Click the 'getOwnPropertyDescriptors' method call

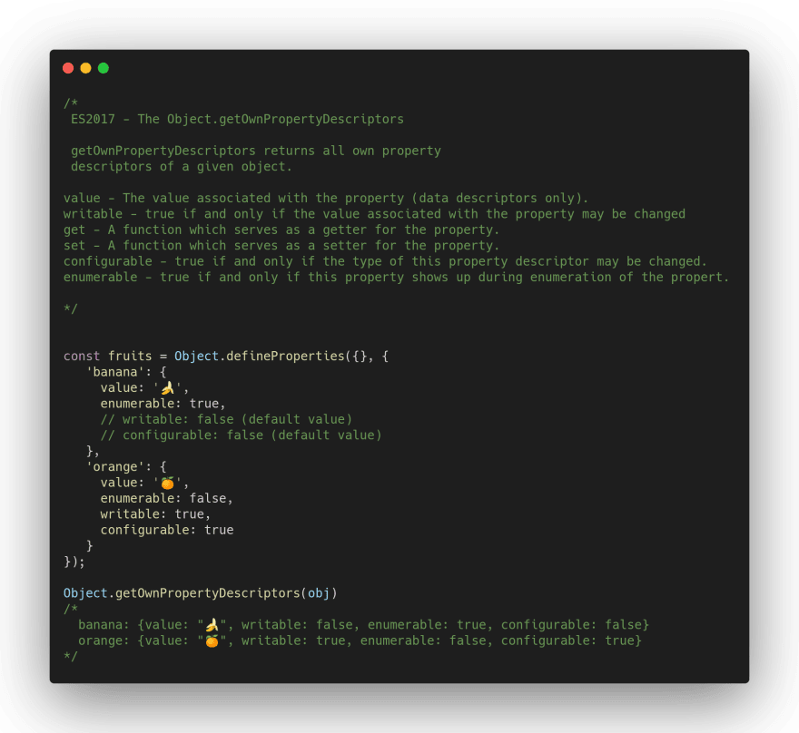pos(208,593)
